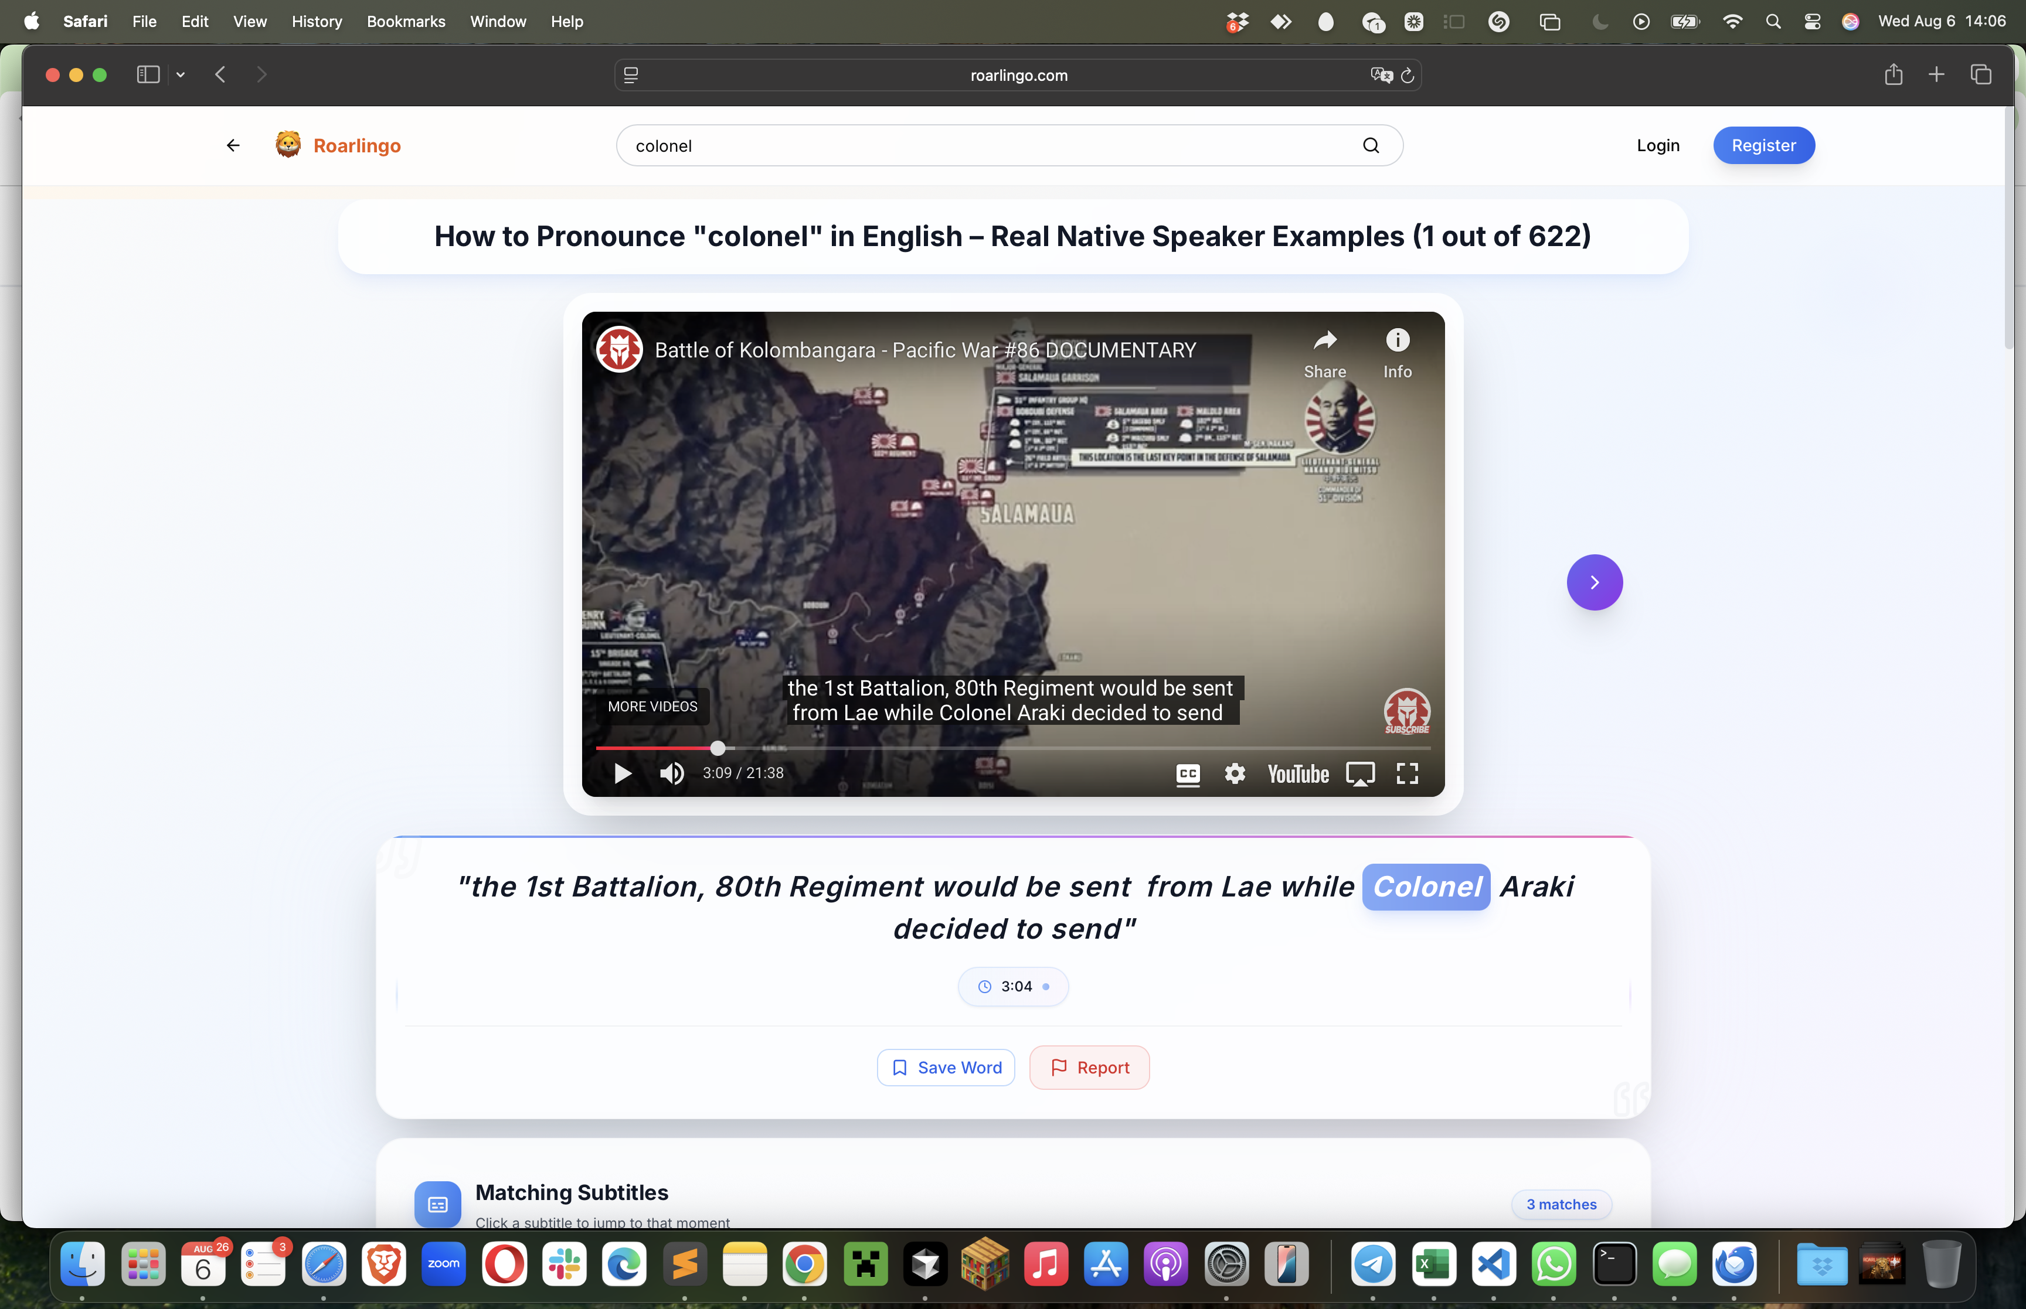Play the YouTube video

[x=623, y=773]
